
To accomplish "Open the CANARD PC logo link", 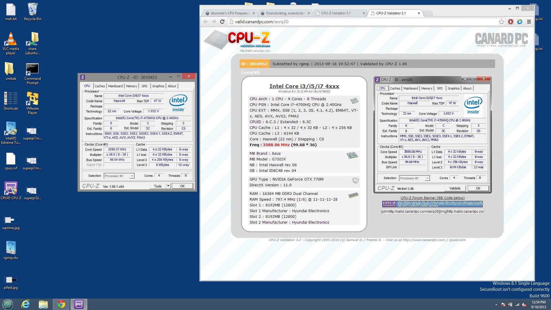I will (501, 40).
